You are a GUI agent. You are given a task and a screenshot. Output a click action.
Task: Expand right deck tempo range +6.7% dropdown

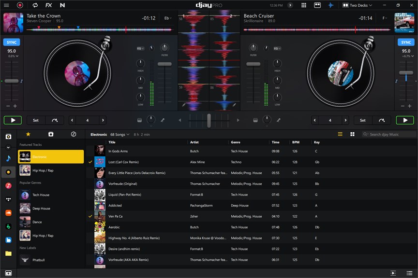coord(408,56)
